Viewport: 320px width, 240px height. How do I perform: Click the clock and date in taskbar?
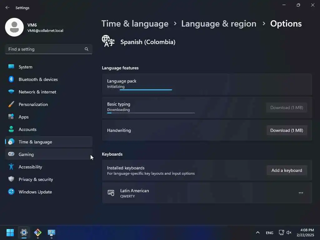[305, 232]
